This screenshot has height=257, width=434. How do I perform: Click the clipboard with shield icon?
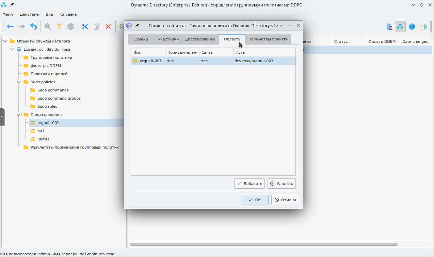[x=423, y=27]
